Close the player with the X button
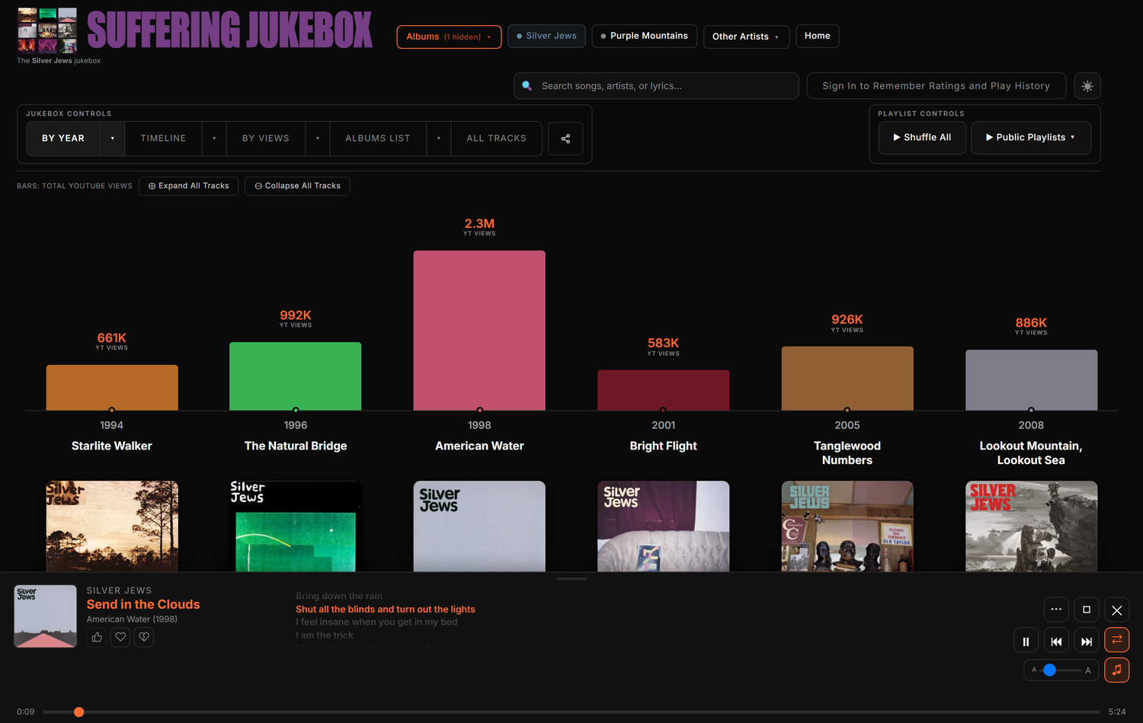 coord(1117,610)
